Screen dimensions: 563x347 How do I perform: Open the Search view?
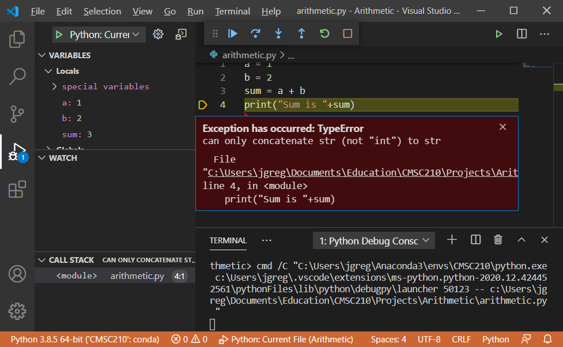17,77
